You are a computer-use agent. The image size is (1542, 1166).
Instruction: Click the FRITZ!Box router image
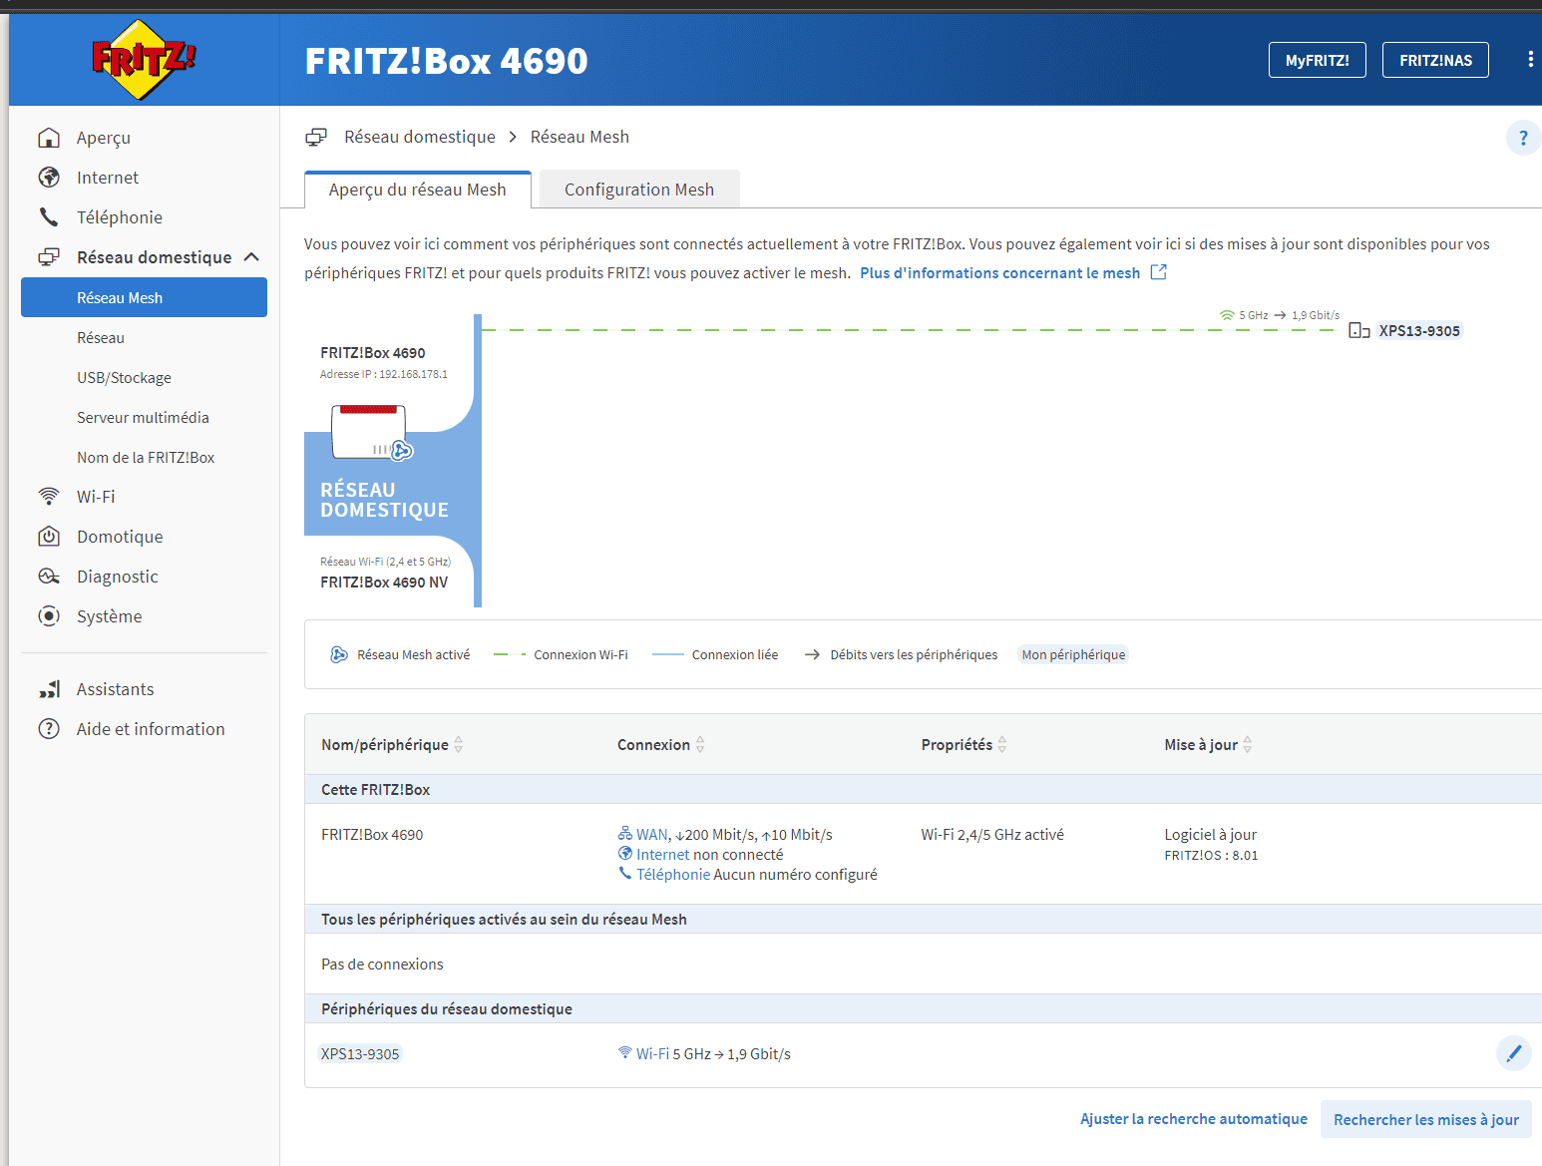pos(369,432)
